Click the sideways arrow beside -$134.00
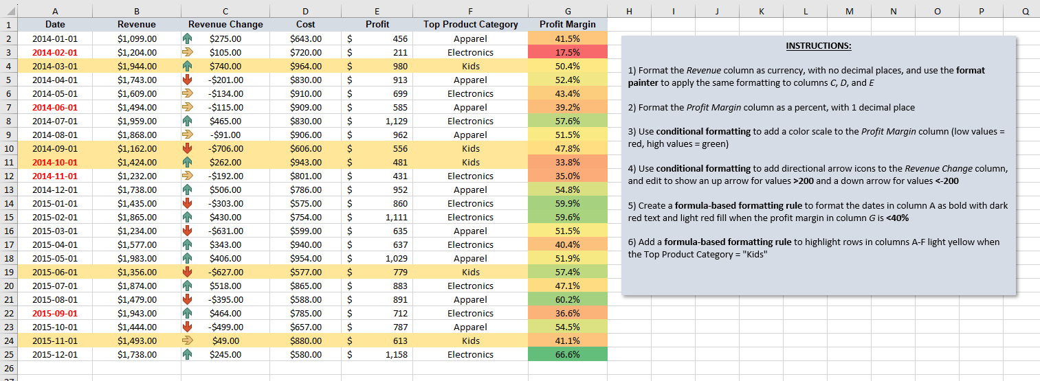Image resolution: width=1040 pixels, height=381 pixels. tap(188, 94)
